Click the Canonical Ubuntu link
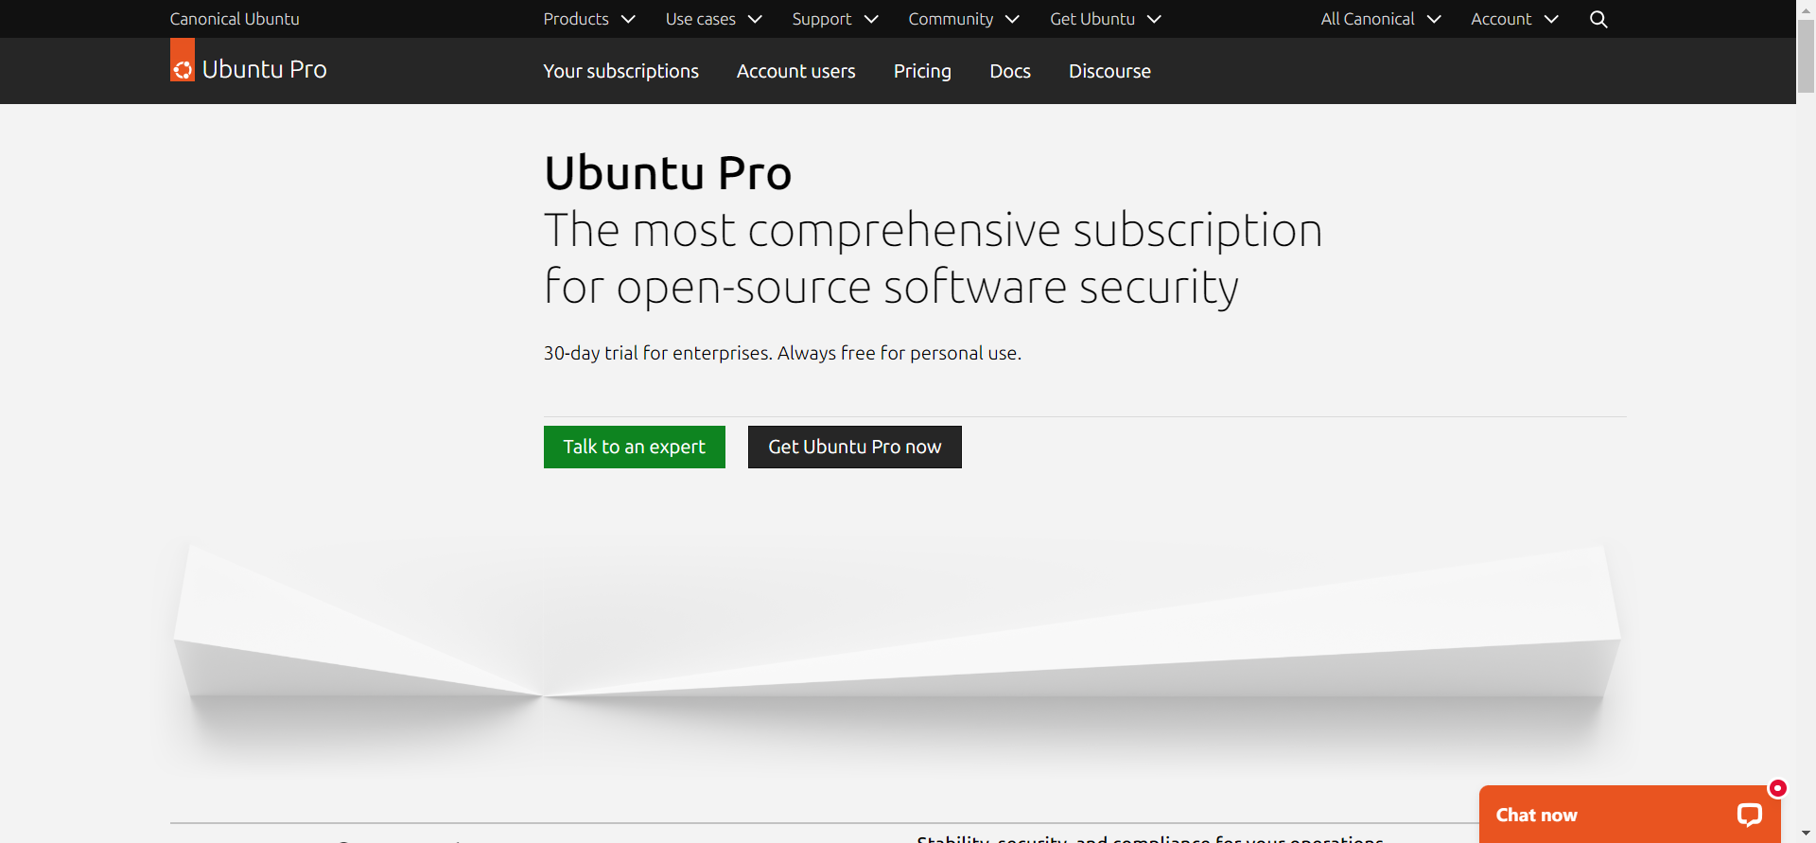The image size is (1816, 843). [235, 19]
